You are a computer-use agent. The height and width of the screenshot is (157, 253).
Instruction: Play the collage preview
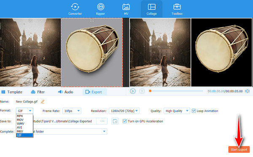133,91
